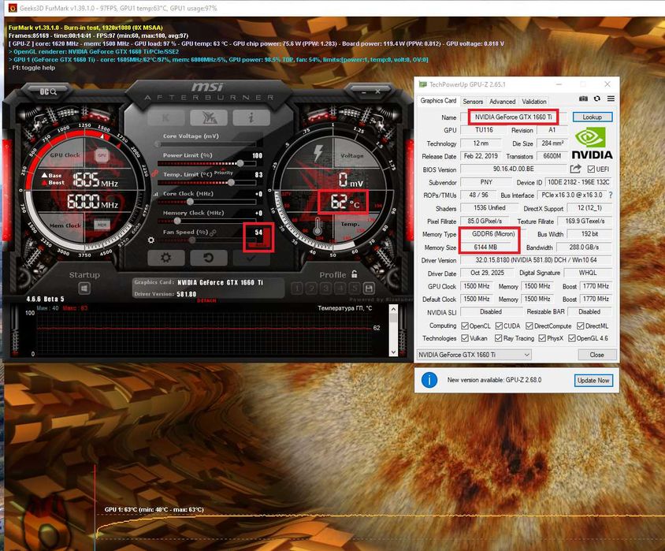Screen dimensions: 665x551
Task: Take a GPU-Z screenshot with camera icon
Action: 583,99
